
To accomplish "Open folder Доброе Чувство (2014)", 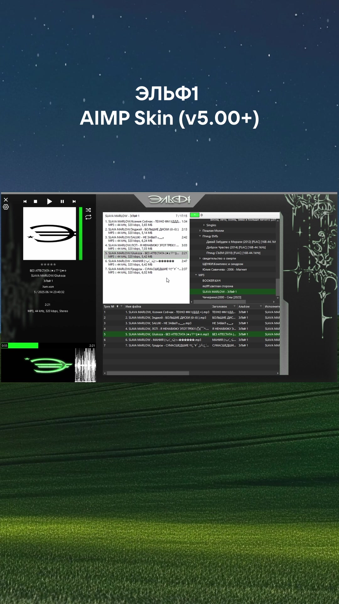I will coord(236,247).
